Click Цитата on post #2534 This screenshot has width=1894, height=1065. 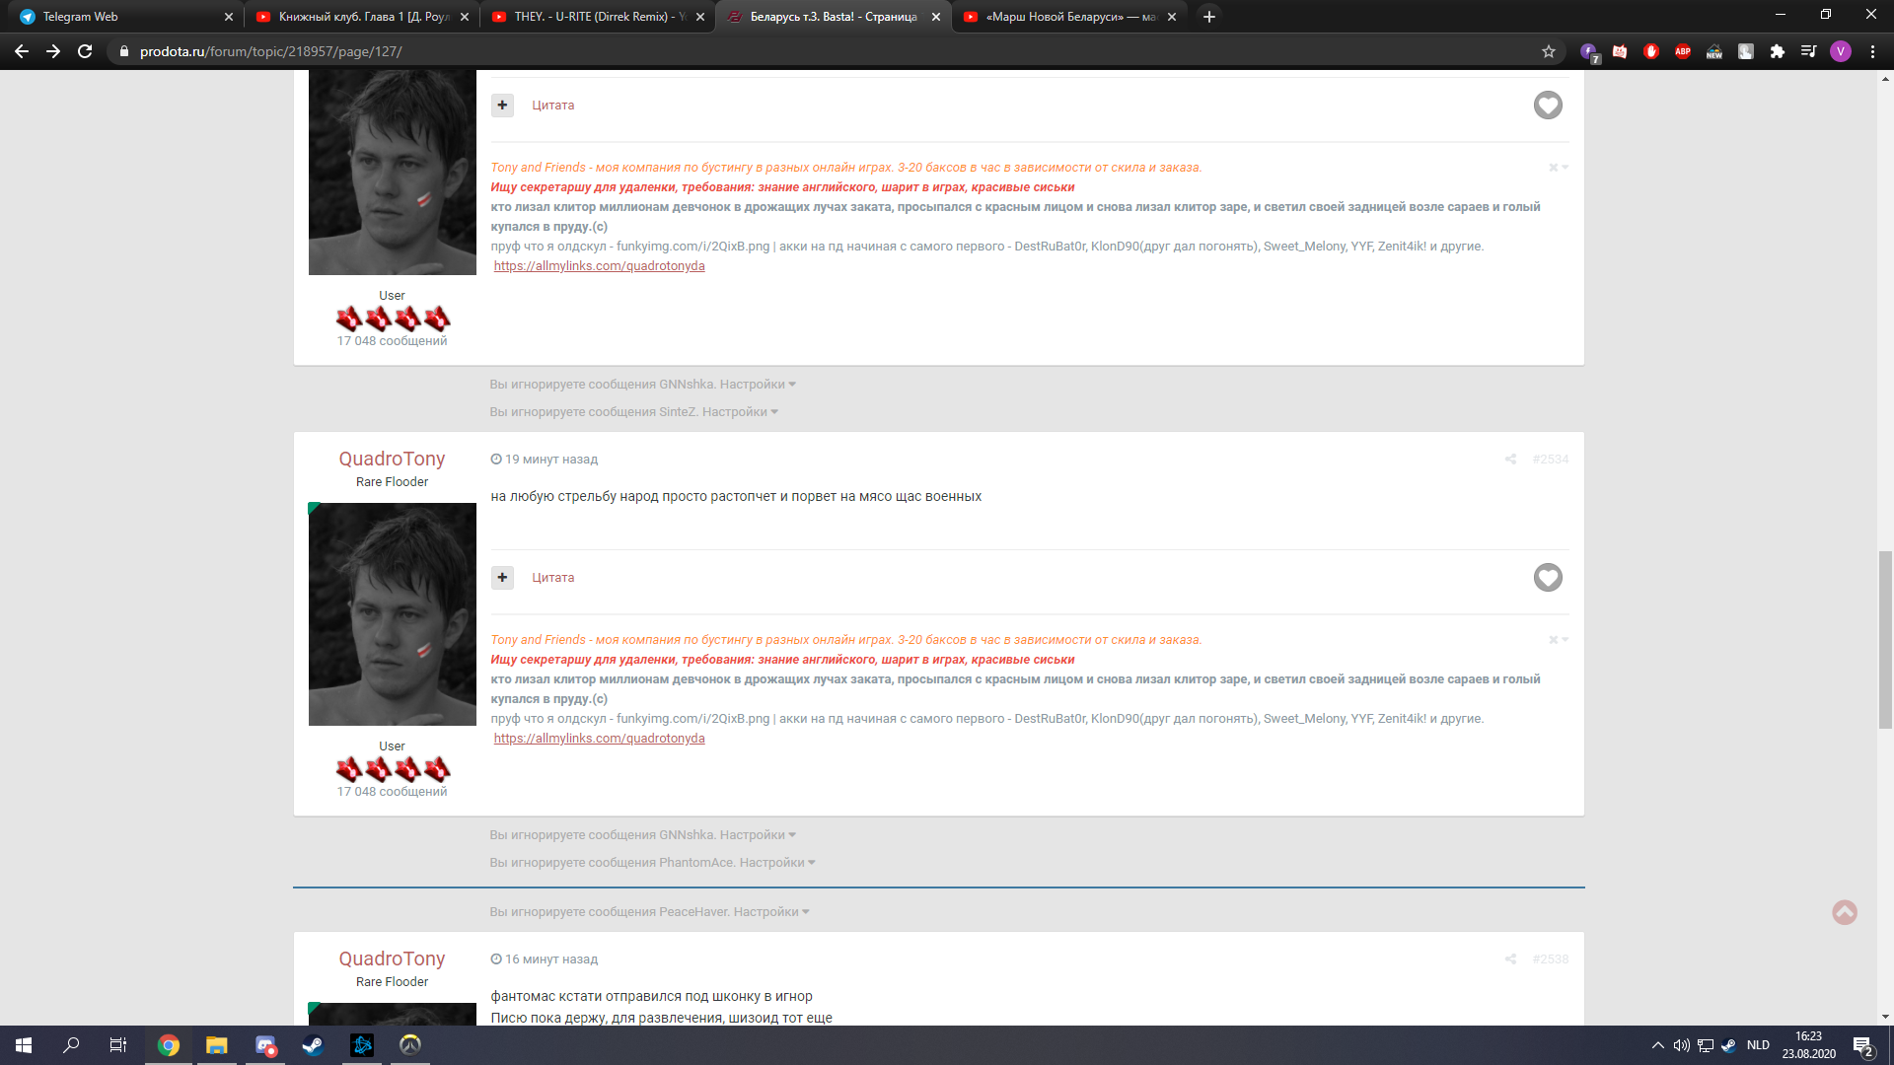click(x=552, y=578)
